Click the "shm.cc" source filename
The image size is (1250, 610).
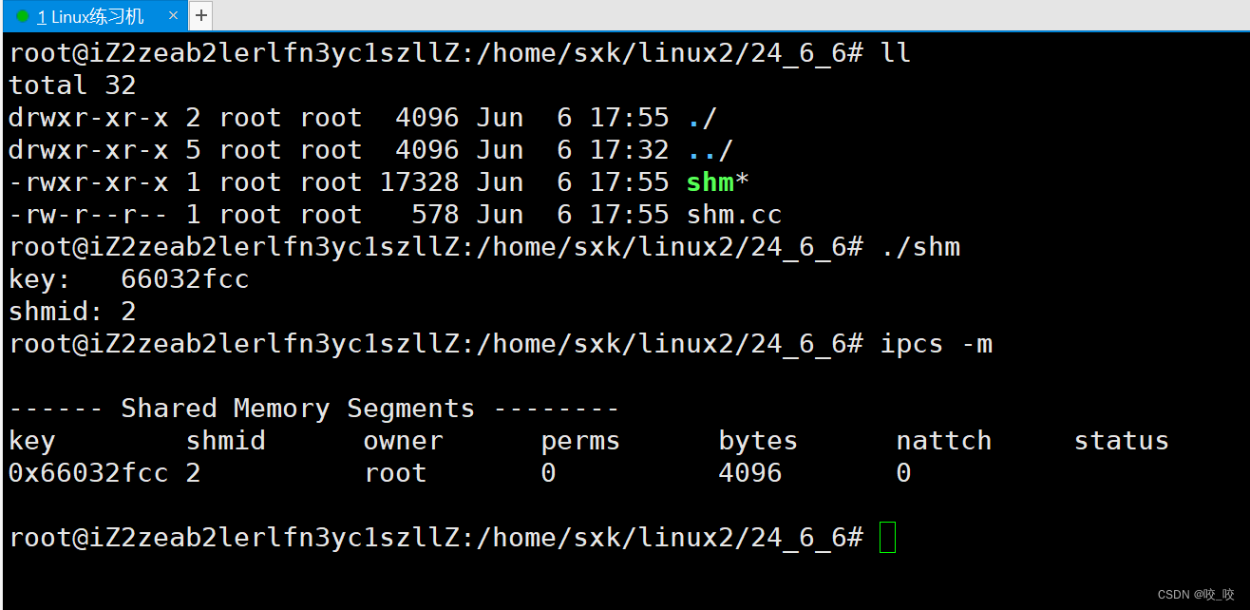click(x=734, y=214)
